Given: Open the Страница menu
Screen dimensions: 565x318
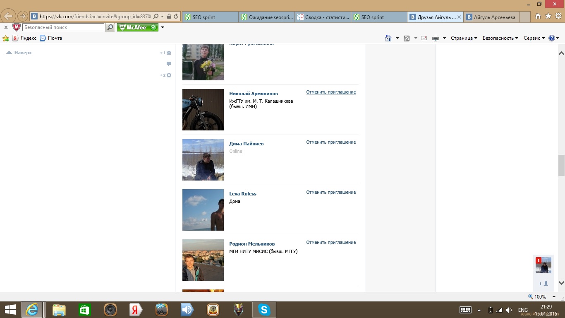Looking at the screenshot, I should (x=464, y=38).
